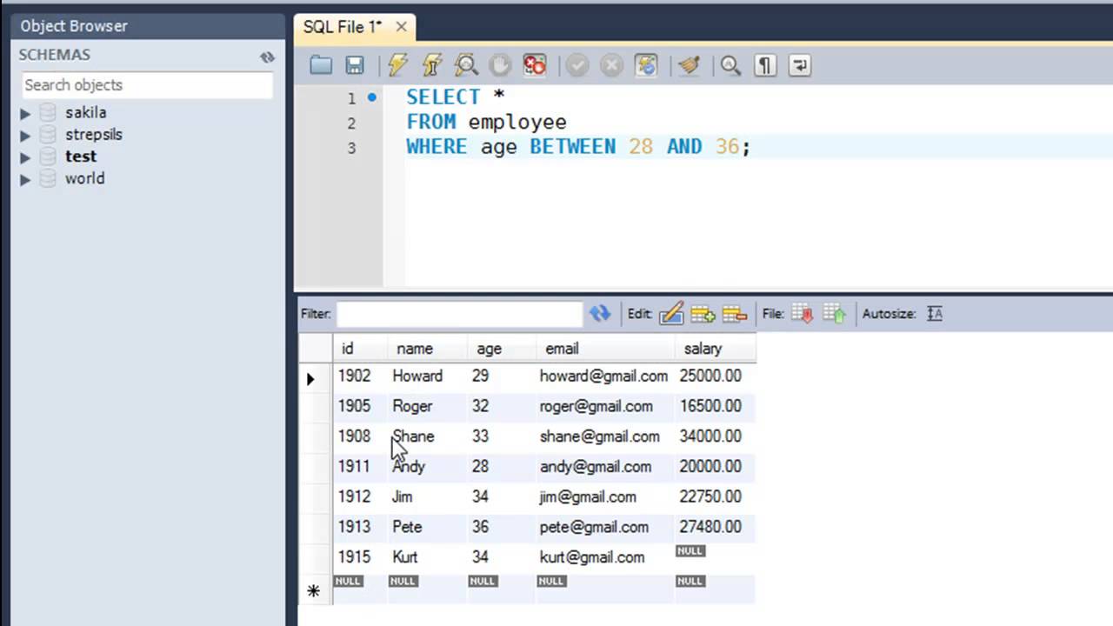
Task: Toggle auto-commit mode
Action: click(646, 65)
